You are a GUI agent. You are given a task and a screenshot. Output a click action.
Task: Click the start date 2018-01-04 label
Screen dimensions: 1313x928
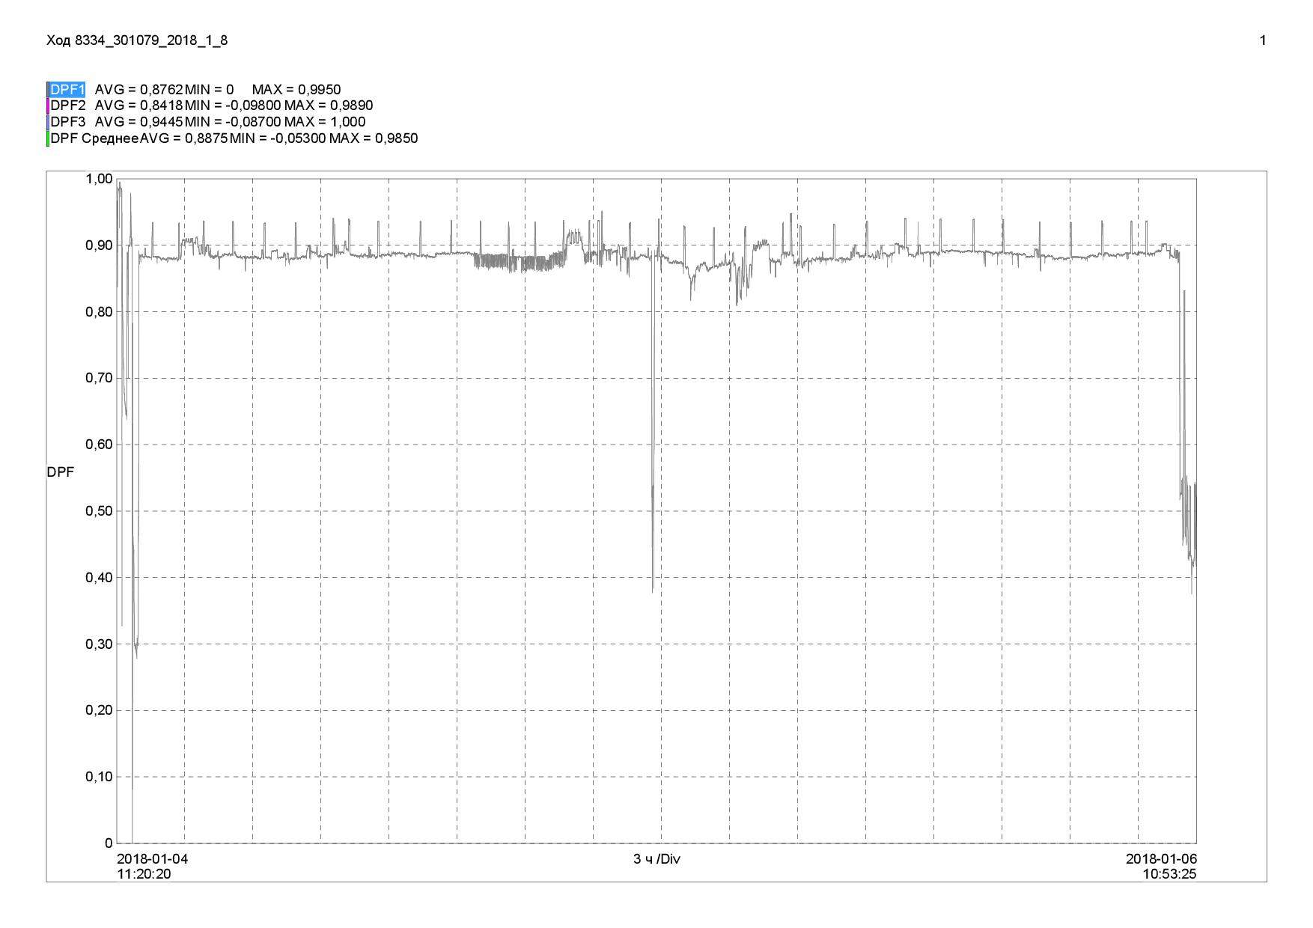pos(153,859)
